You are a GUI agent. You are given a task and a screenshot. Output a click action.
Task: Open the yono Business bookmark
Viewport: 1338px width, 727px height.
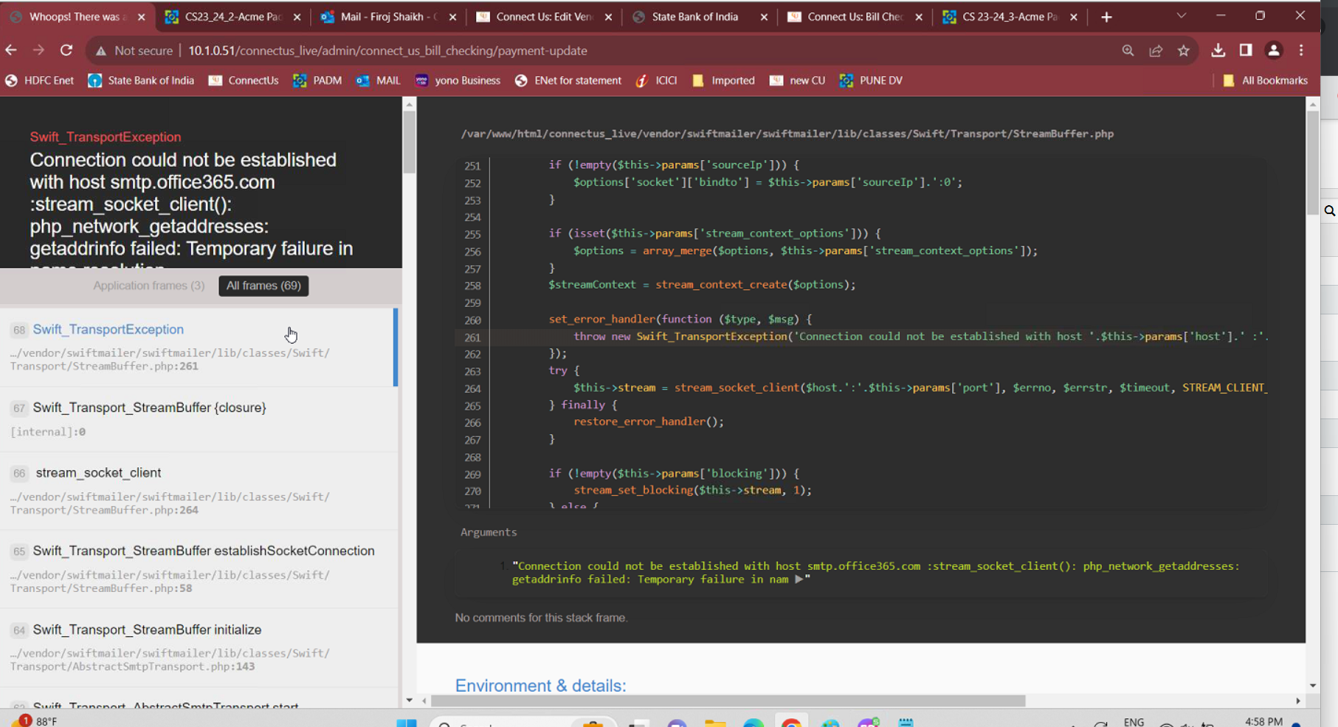pos(458,80)
